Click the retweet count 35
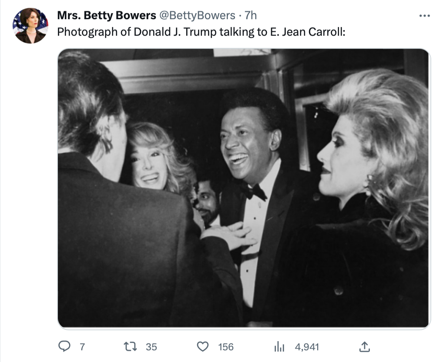This screenshot has height=362, width=443. click(x=151, y=347)
